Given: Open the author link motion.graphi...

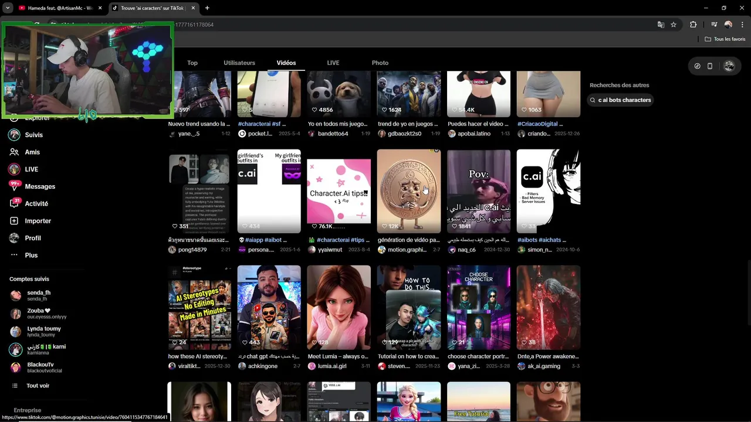Looking at the screenshot, I should (408, 250).
